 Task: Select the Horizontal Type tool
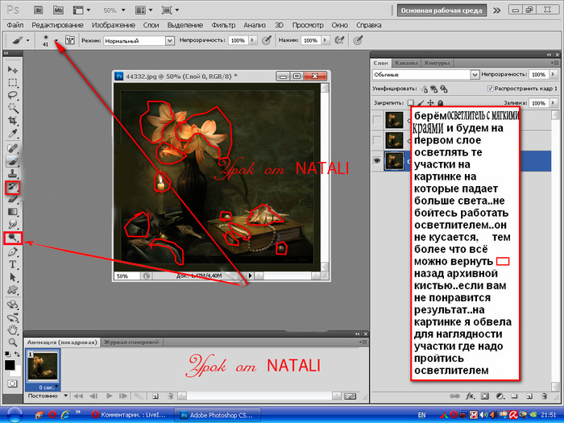[x=13, y=264]
